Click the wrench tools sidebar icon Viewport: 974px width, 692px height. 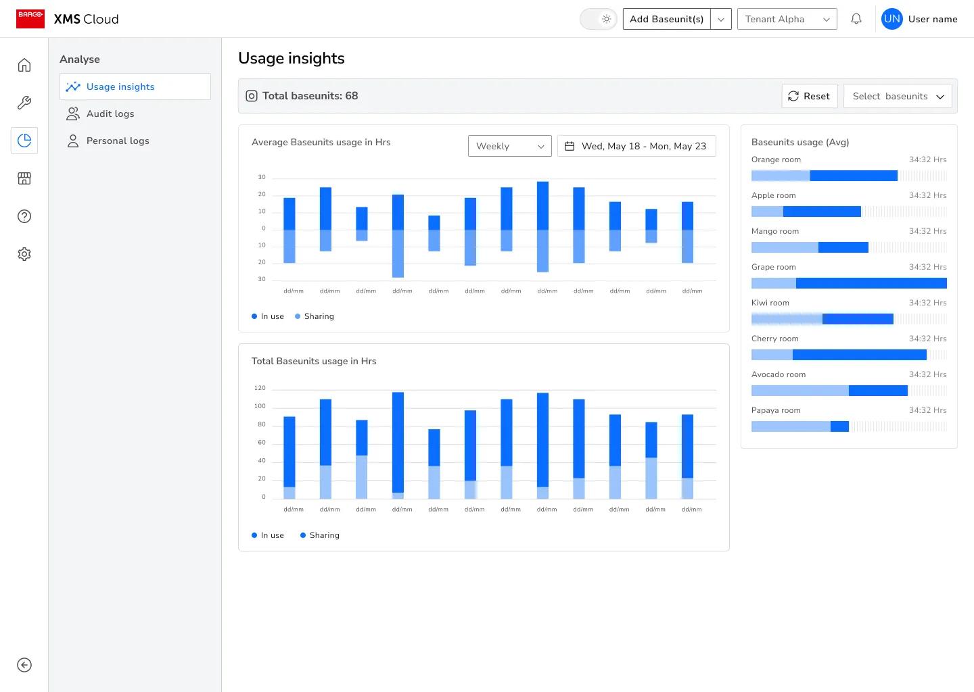point(24,103)
